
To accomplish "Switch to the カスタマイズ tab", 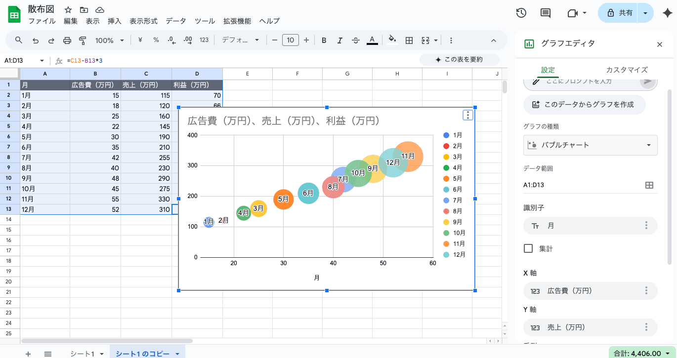I will pos(626,70).
